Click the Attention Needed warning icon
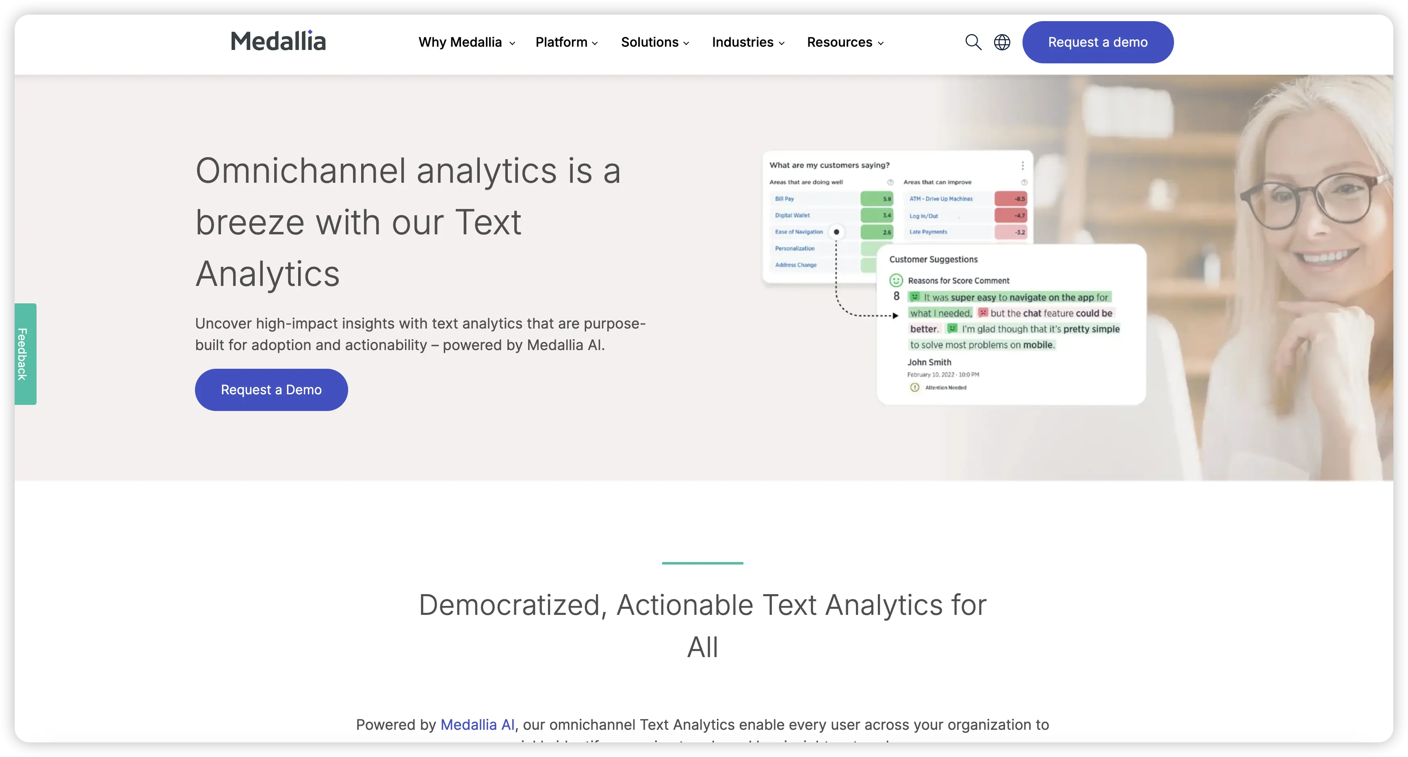The image size is (1408, 757). (914, 387)
